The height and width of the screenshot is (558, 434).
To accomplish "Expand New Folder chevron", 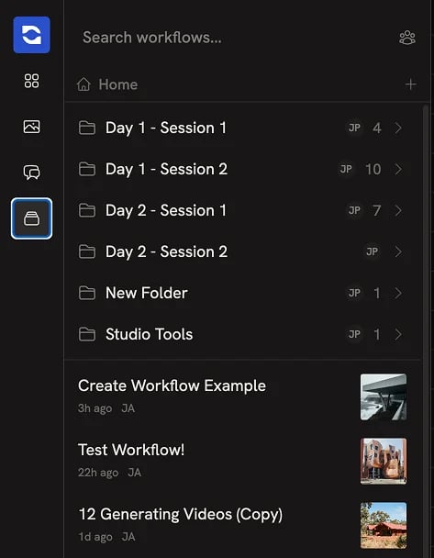I will [398, 293].
